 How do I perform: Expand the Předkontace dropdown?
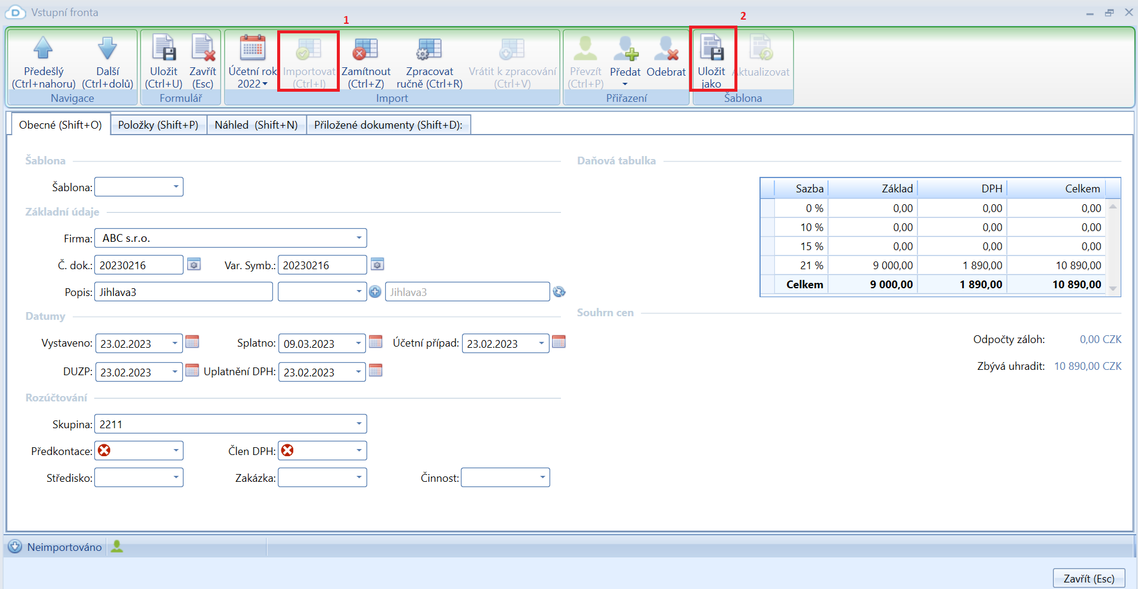coord(176,451)
